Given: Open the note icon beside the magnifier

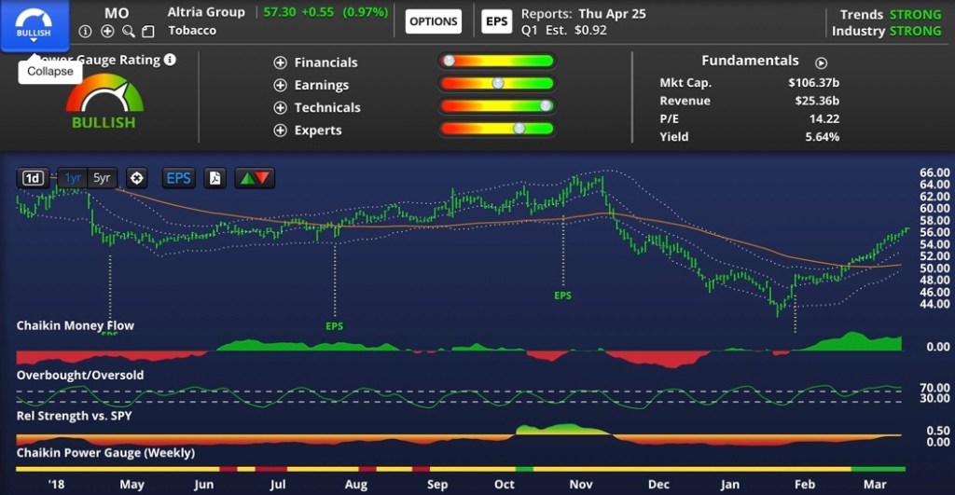Looking at the screenshot, I should pyautogui.click(x=147, y=31).
